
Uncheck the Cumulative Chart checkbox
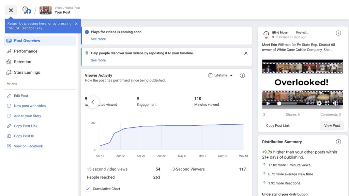click(x=88, y=189)
